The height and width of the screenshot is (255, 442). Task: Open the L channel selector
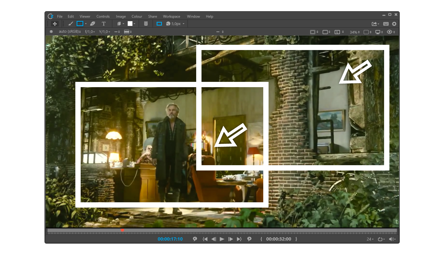click(x=339, y=32)
